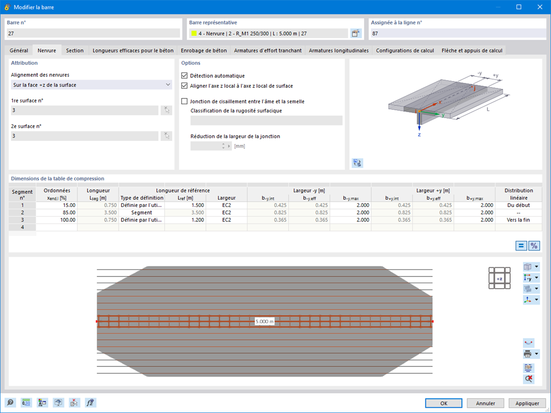
Task: Click the color and label display settings icon
Action: (x=42, y=402)
